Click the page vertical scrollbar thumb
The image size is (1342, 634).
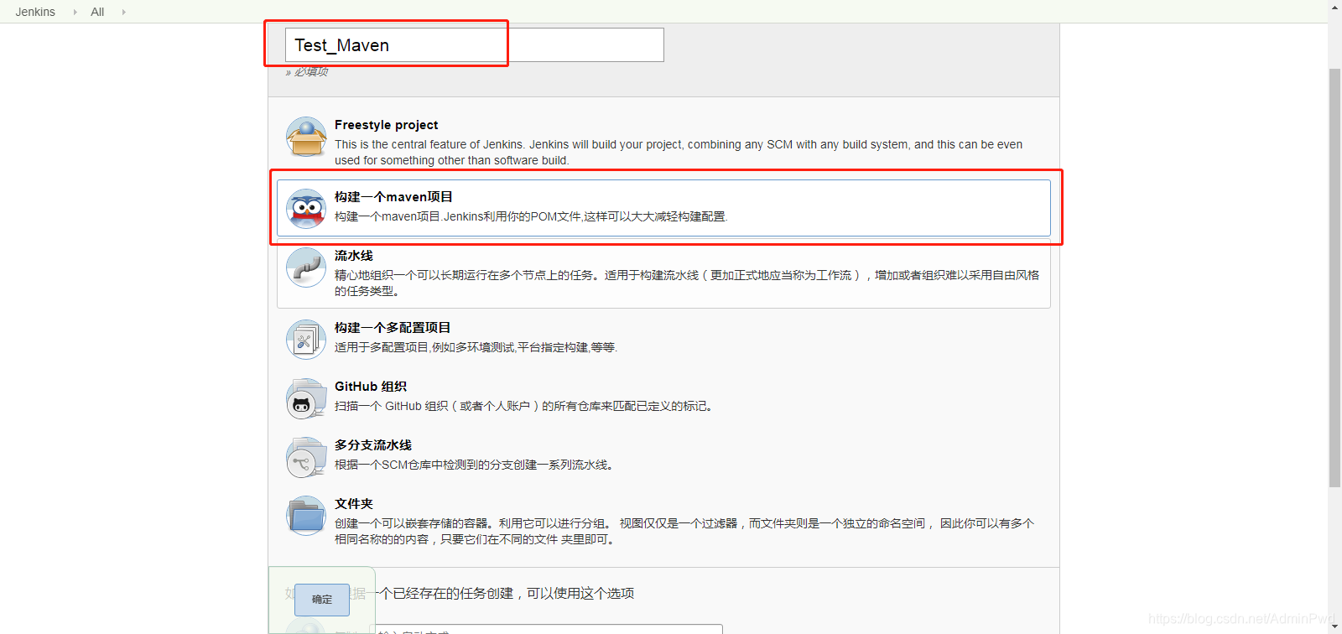pos(1334,277)
